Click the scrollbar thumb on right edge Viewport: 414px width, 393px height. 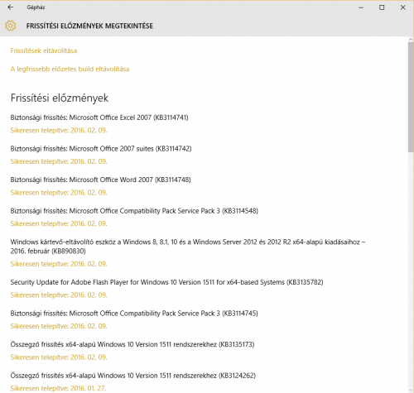click(x=411, y=97)
